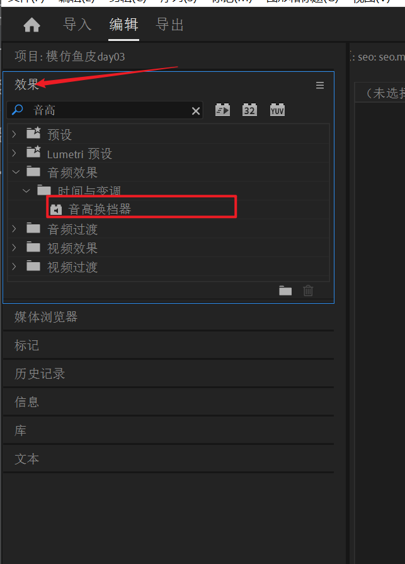Toggle the 32-bit Color effects filter
This screenshot has width=405, height=564.
[x=249, y=110]
